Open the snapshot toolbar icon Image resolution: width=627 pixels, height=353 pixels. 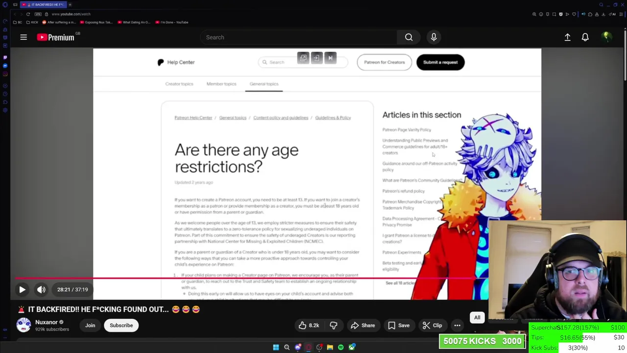pos(554,14)
